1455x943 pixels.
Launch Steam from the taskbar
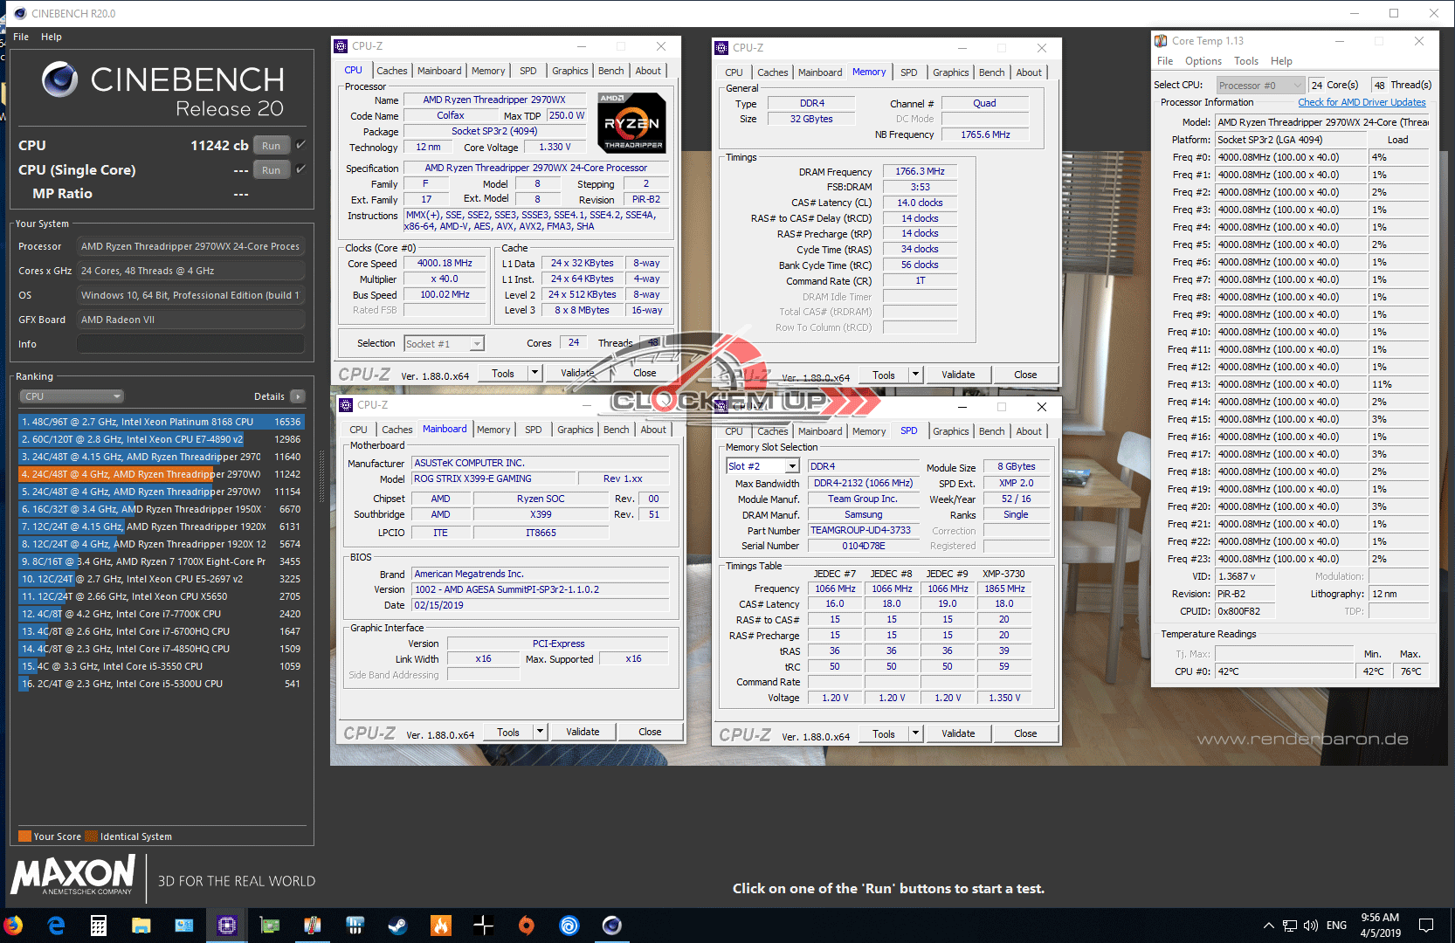[397, 925]
